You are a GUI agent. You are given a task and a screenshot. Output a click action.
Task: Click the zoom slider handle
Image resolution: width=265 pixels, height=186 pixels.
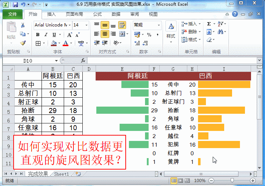point(232,181)
